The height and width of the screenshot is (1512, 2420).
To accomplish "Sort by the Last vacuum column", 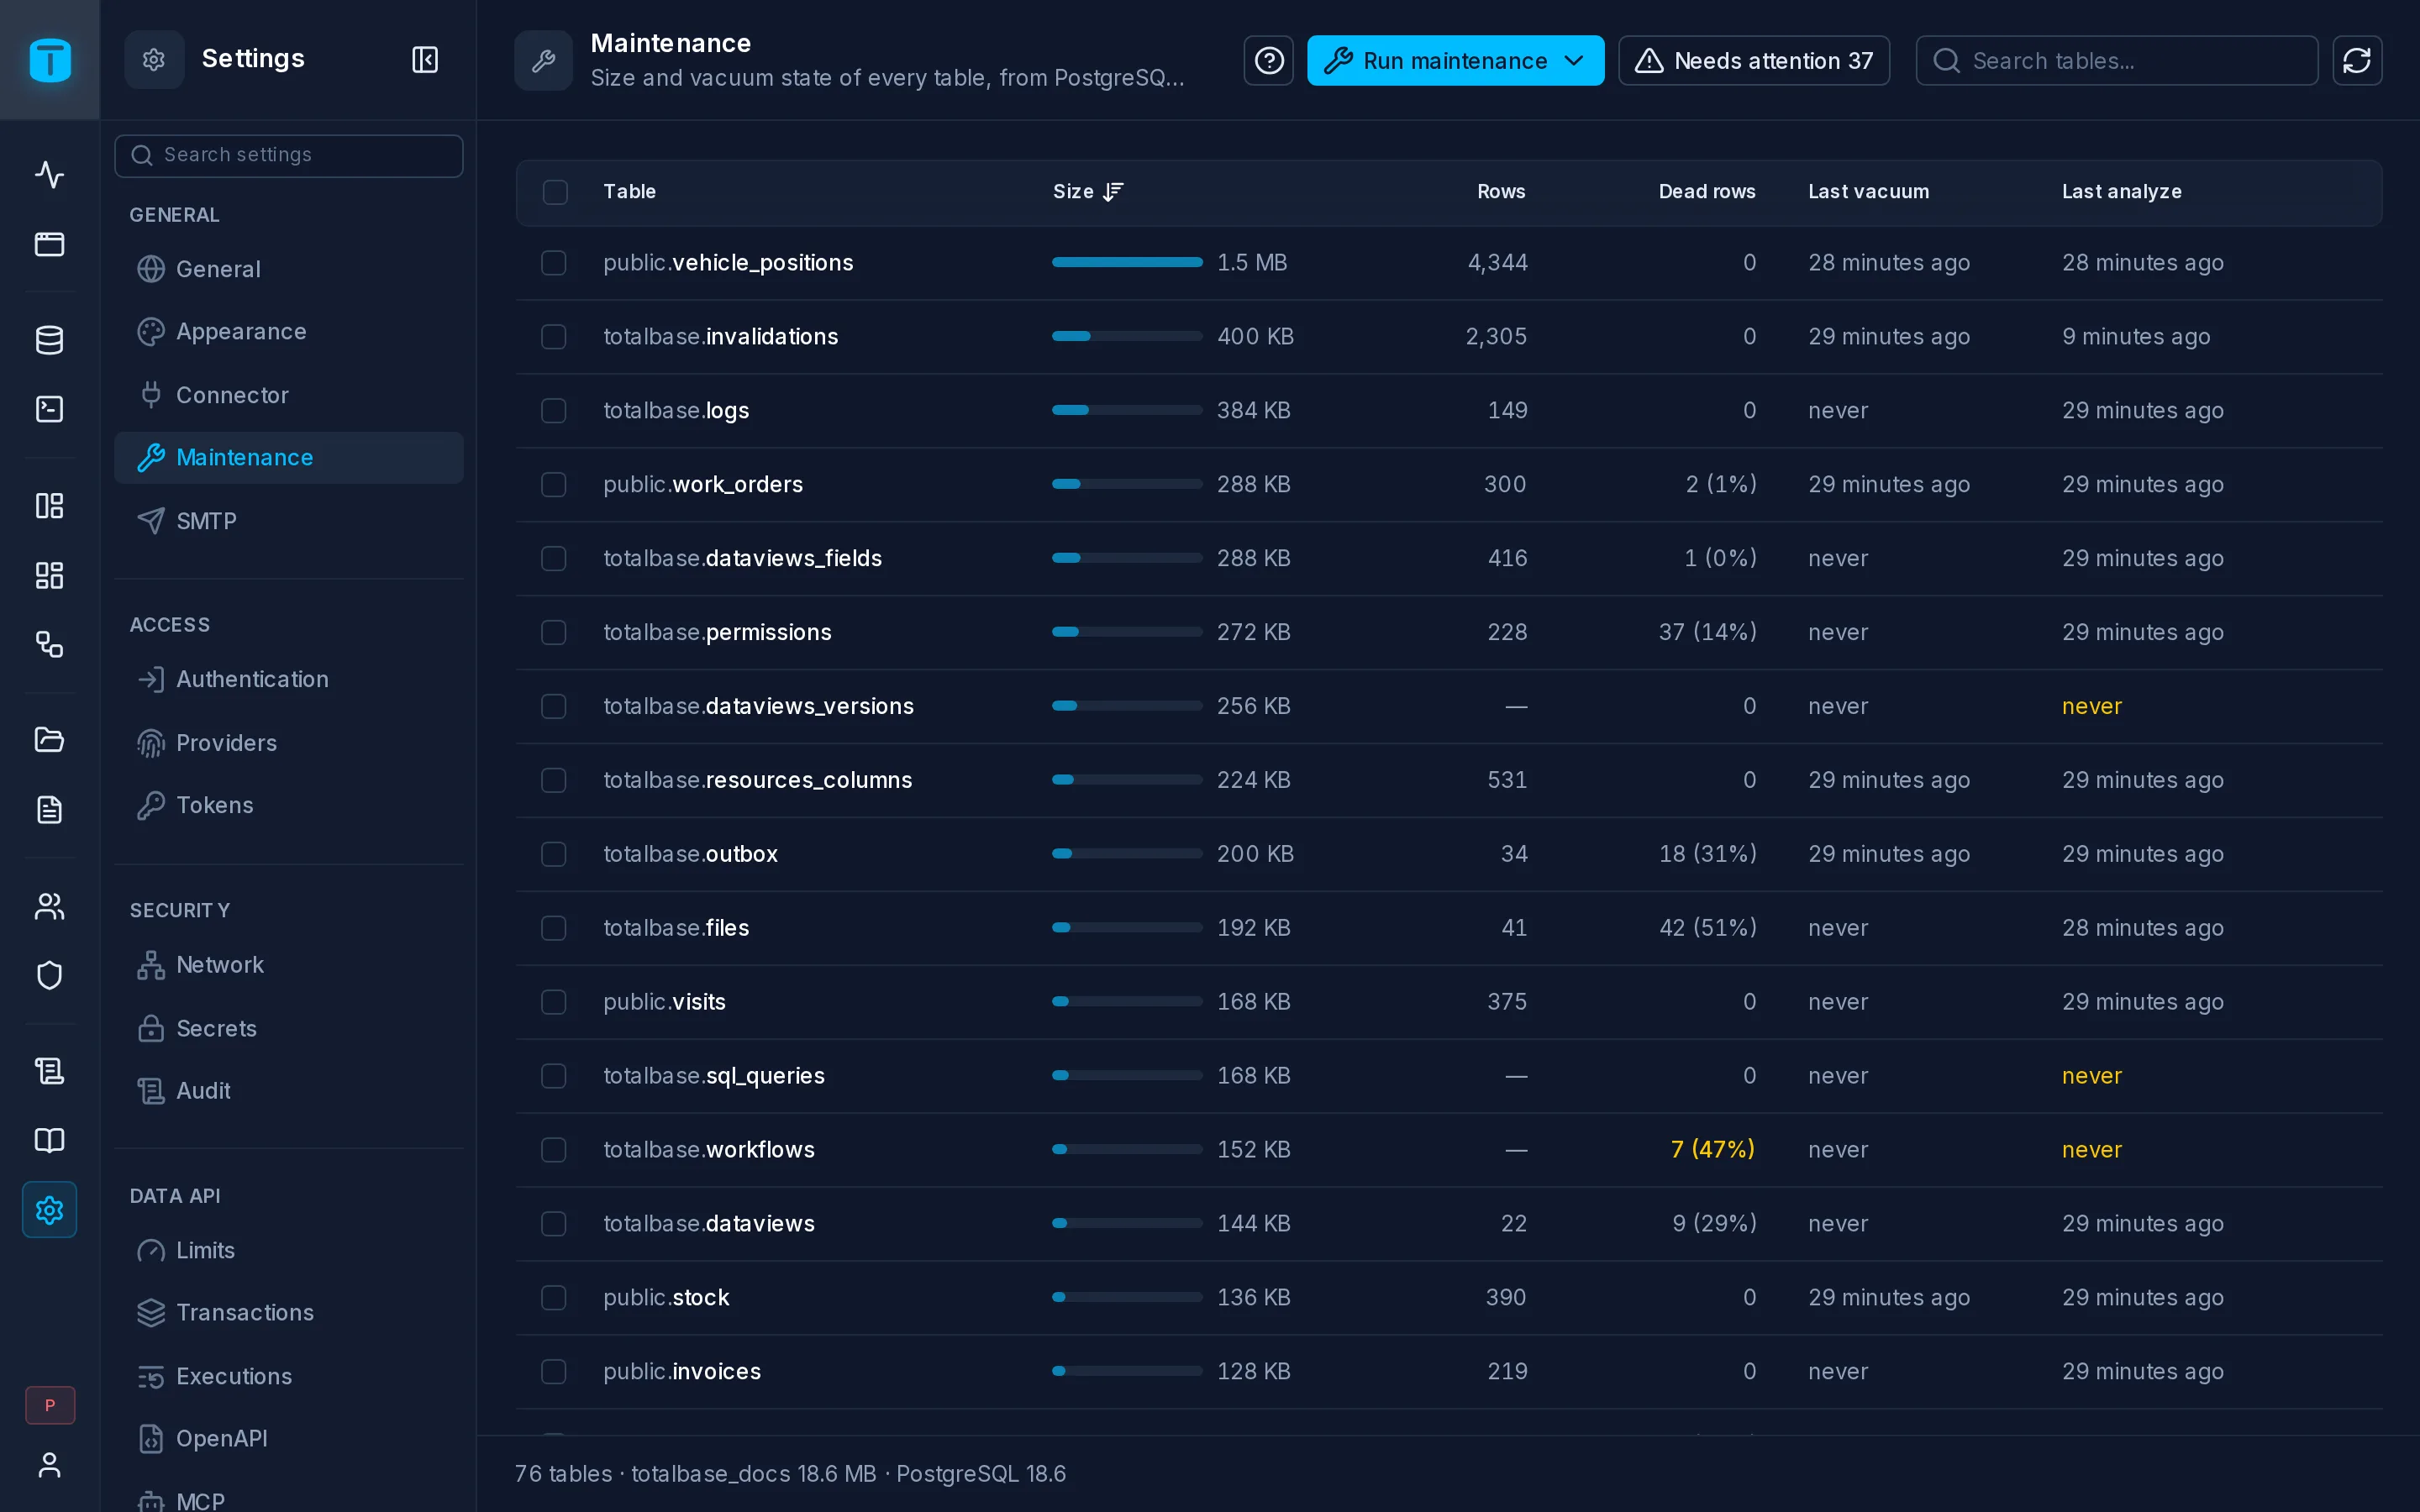I will 1868,191.
